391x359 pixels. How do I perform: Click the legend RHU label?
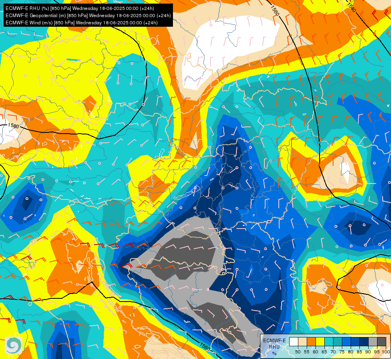[274, 347]
